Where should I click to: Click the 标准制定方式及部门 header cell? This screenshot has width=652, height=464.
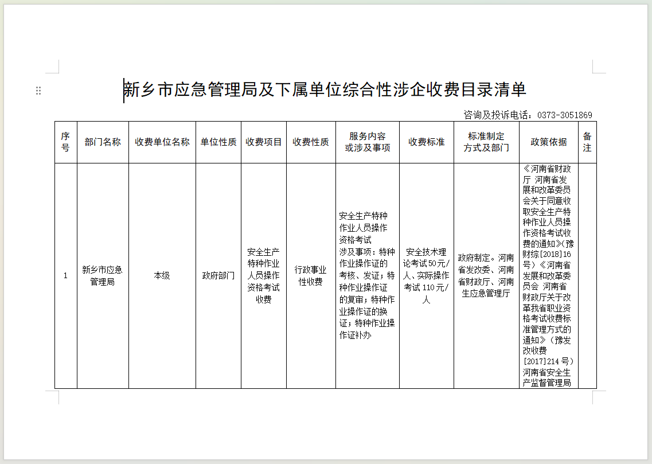tap(486, 142)
